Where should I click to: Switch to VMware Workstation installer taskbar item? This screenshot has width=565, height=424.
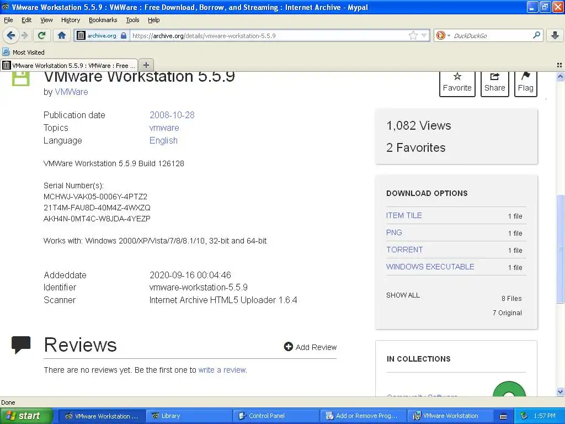[450, 416]
